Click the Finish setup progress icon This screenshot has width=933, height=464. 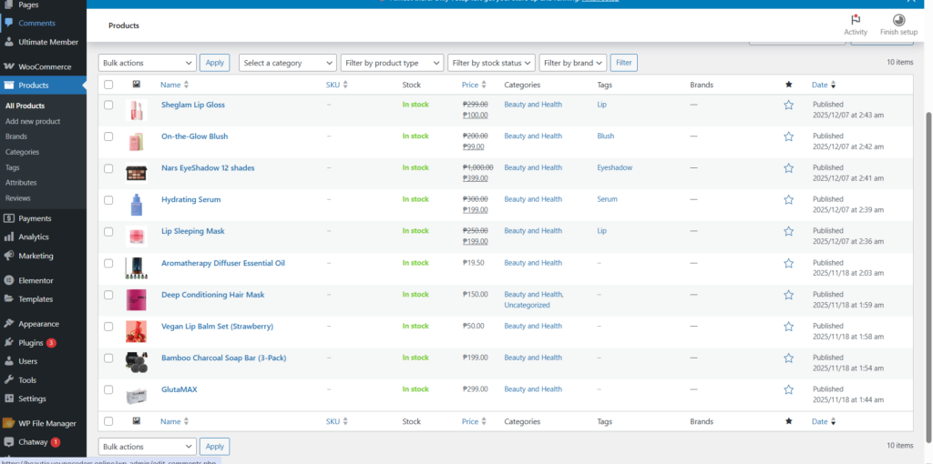point(898,20)
